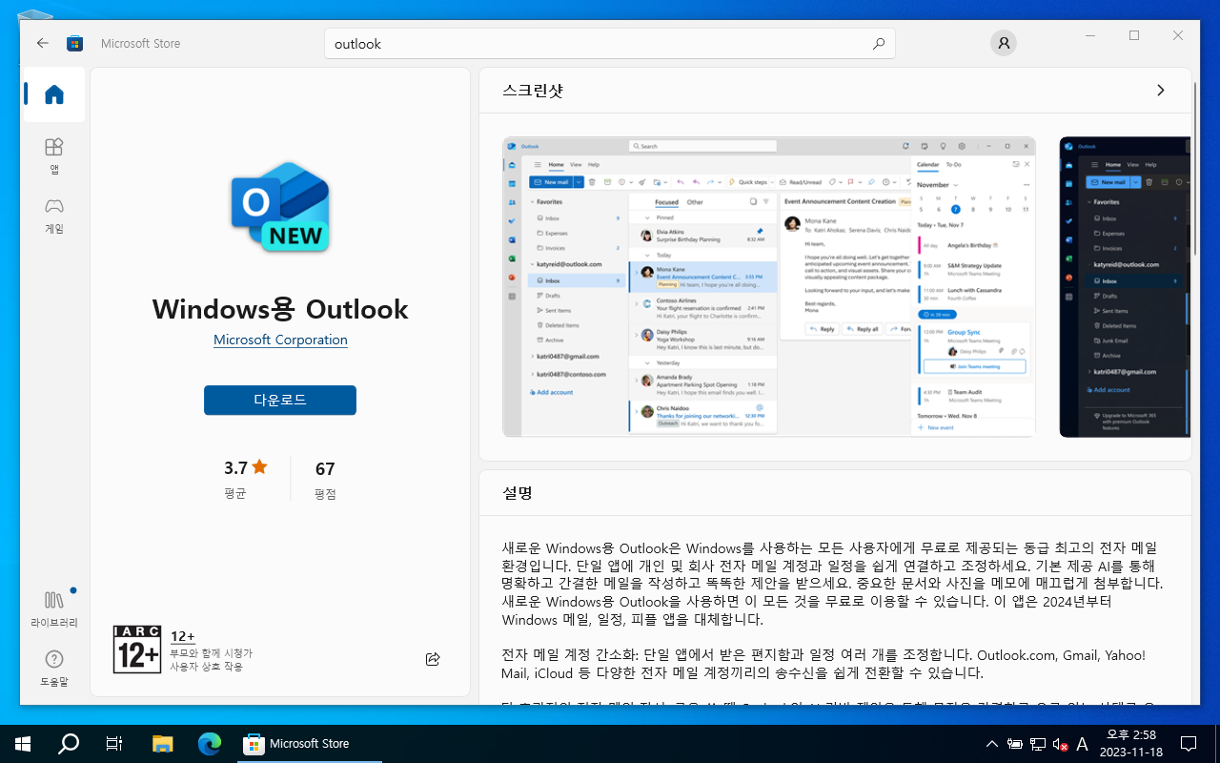Viewport: 1220px width, 763px height.
Task: Click the share icon
Action: 433,659
